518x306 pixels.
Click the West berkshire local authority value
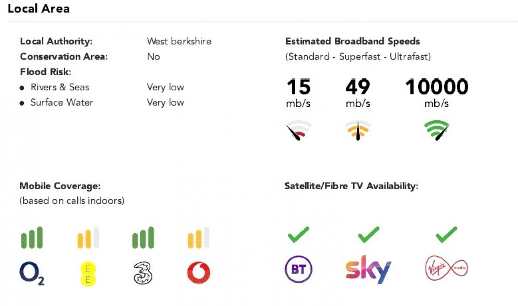(179, 42)
